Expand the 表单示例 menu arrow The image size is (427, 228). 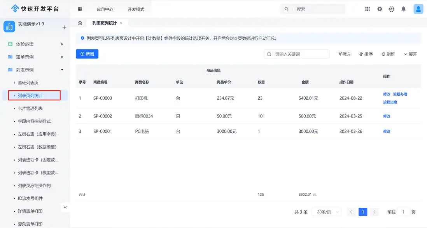[62, 57]
